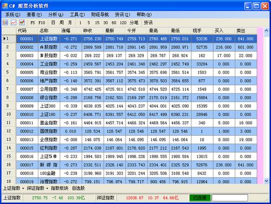The width and height of the screenshot is (271, 204).
Task: Click the empty status bar input box
Action: pyautogui.click(x=230, y=197)
